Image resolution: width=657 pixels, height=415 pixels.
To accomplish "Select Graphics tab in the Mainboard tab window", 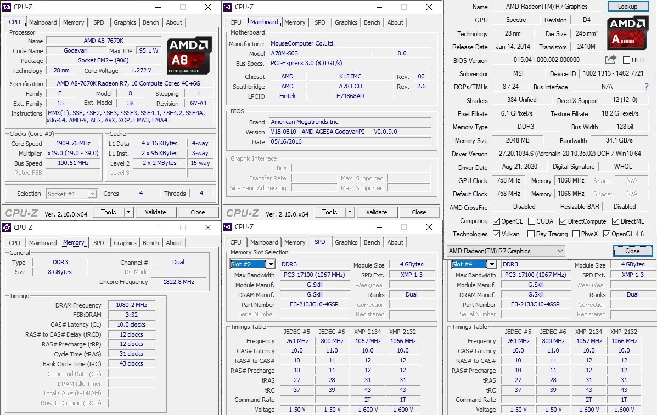I will point(346,22).
